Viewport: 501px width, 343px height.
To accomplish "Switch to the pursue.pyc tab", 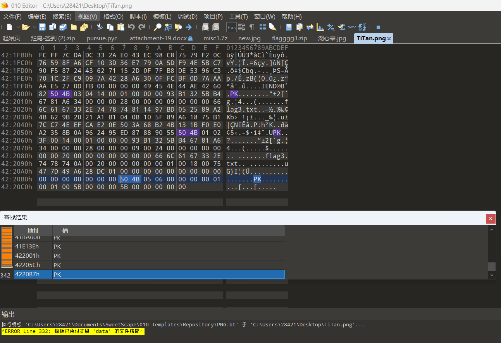I will (102, 38).
